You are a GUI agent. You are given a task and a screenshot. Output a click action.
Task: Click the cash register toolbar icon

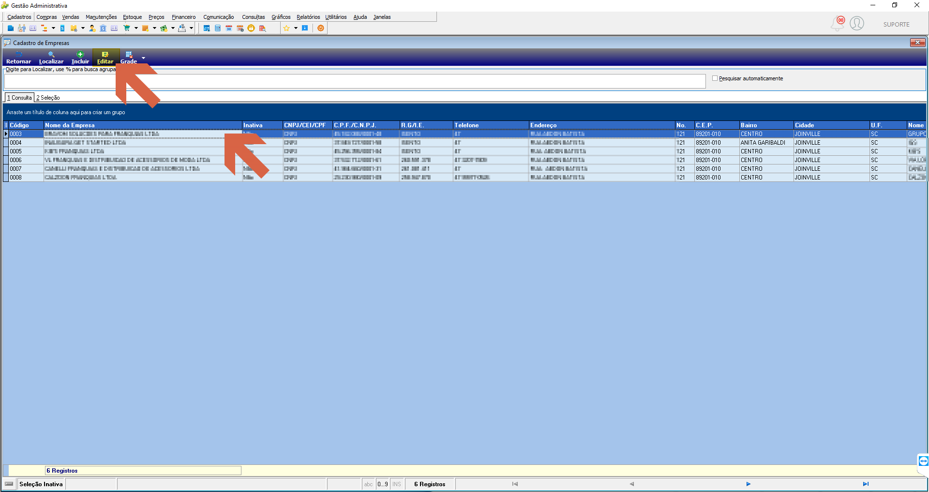click(x=182, y=29)
